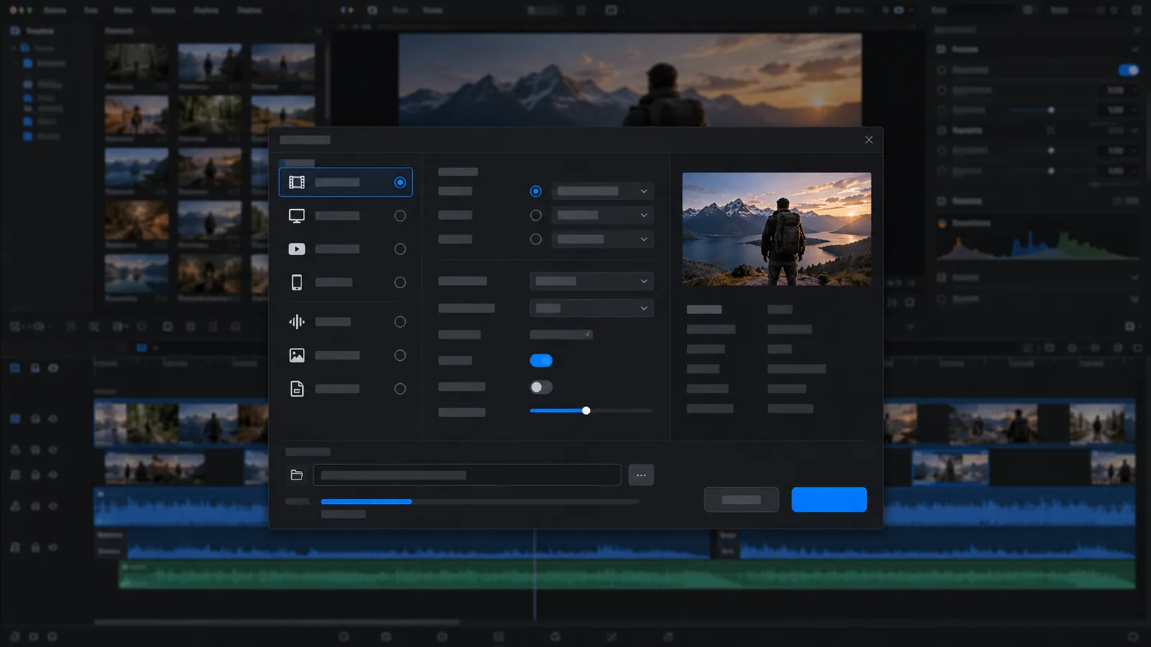The width and height of the screenshot is (1151, 647).
Task: Choose the picture icon in the format list
Action: click(x=296, y=355)
